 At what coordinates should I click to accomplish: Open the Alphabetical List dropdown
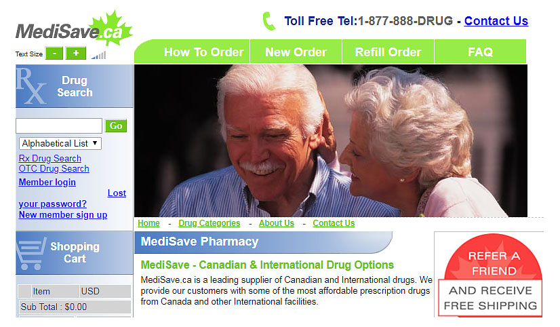click(60, 143)
